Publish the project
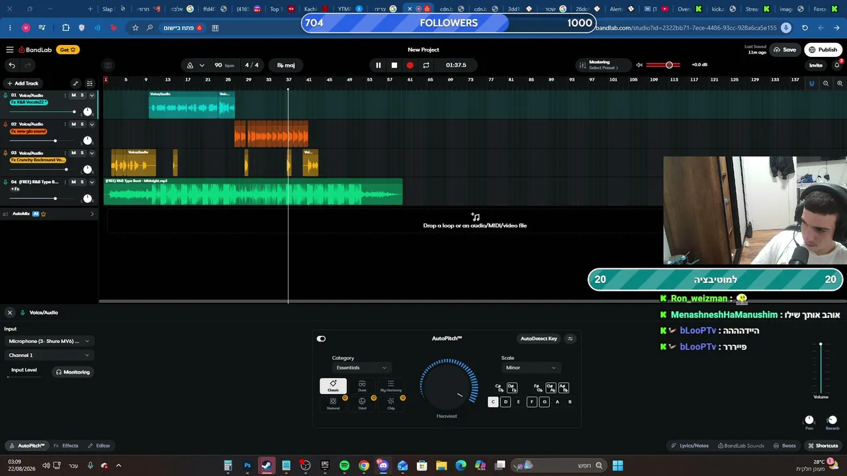This screenshot has width=847, height=476. (x=823, y=50)
